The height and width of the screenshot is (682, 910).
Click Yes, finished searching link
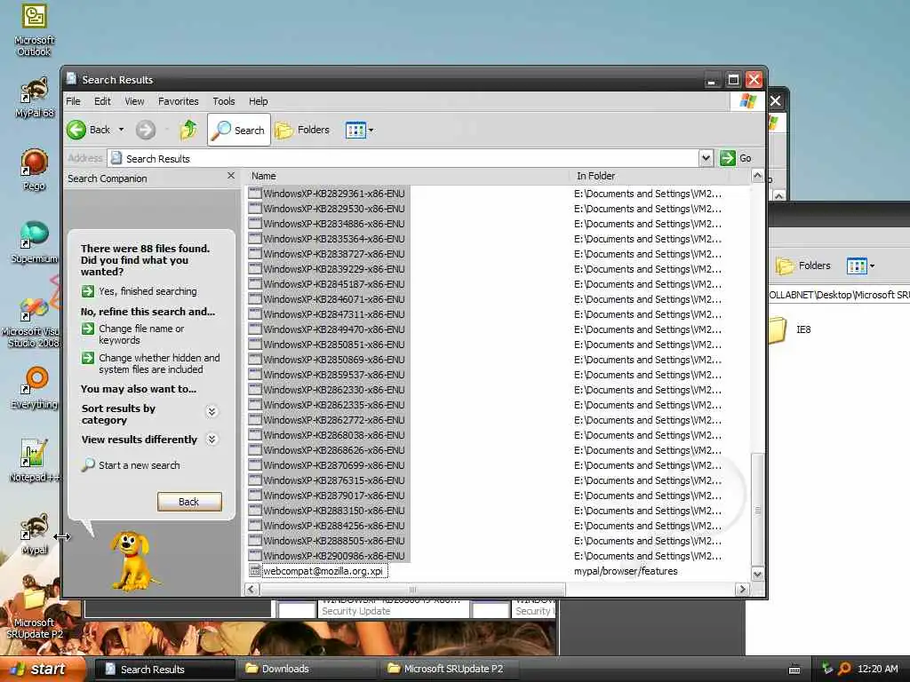[x=148, y=291]
